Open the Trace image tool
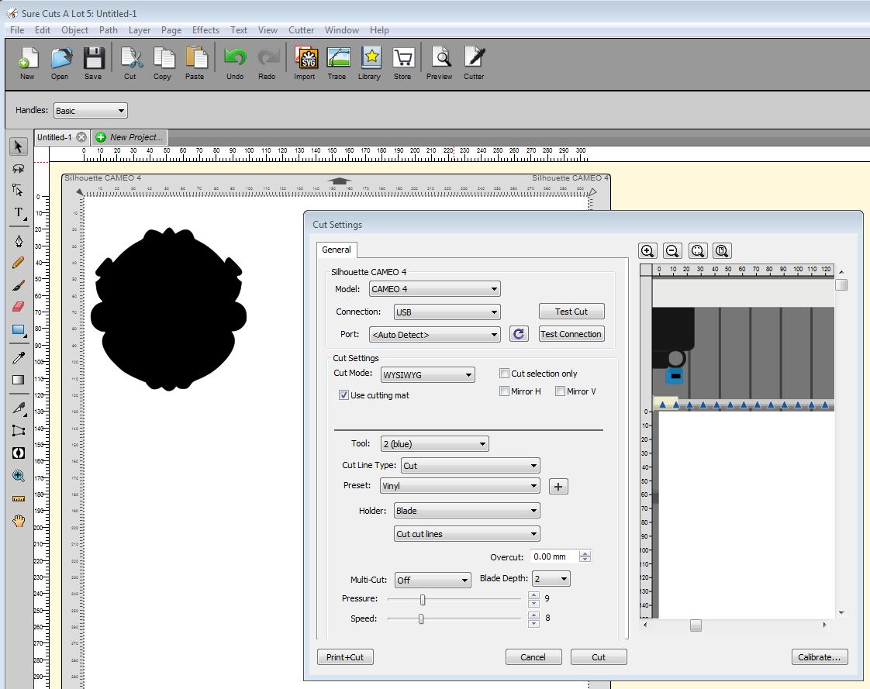Image resolution: width=870 pixels, height=689 pixels. (337, 64)
